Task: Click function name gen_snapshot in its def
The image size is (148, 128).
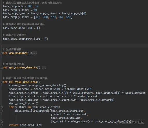Action: pyautogui.click(x=18, y=53)
